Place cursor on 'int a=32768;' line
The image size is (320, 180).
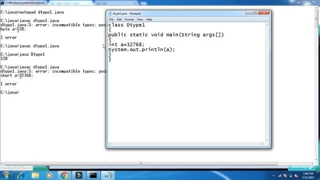point(126,44)
